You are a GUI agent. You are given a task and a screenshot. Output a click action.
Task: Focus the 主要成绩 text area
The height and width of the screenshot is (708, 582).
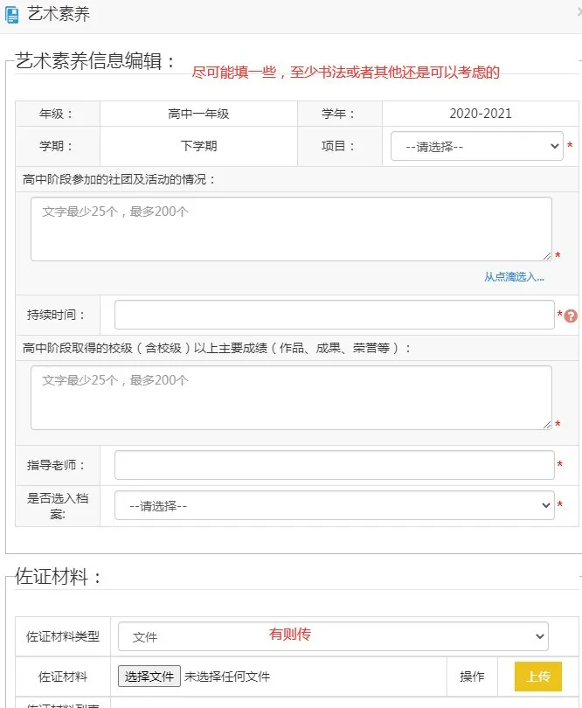(291, 398)
